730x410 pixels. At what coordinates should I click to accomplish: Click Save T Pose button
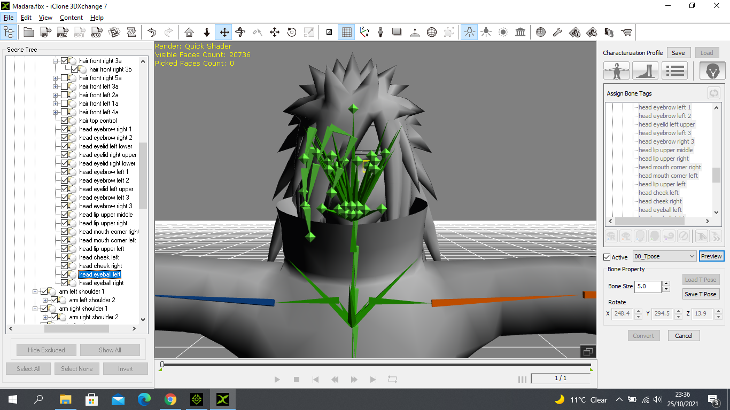click(x=700, y=294)
